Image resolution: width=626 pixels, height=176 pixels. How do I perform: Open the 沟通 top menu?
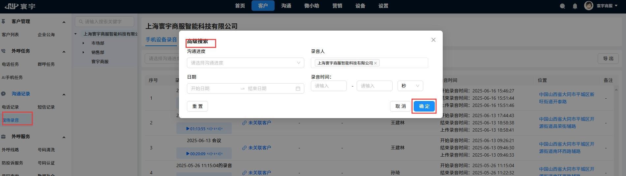(286, 6)
